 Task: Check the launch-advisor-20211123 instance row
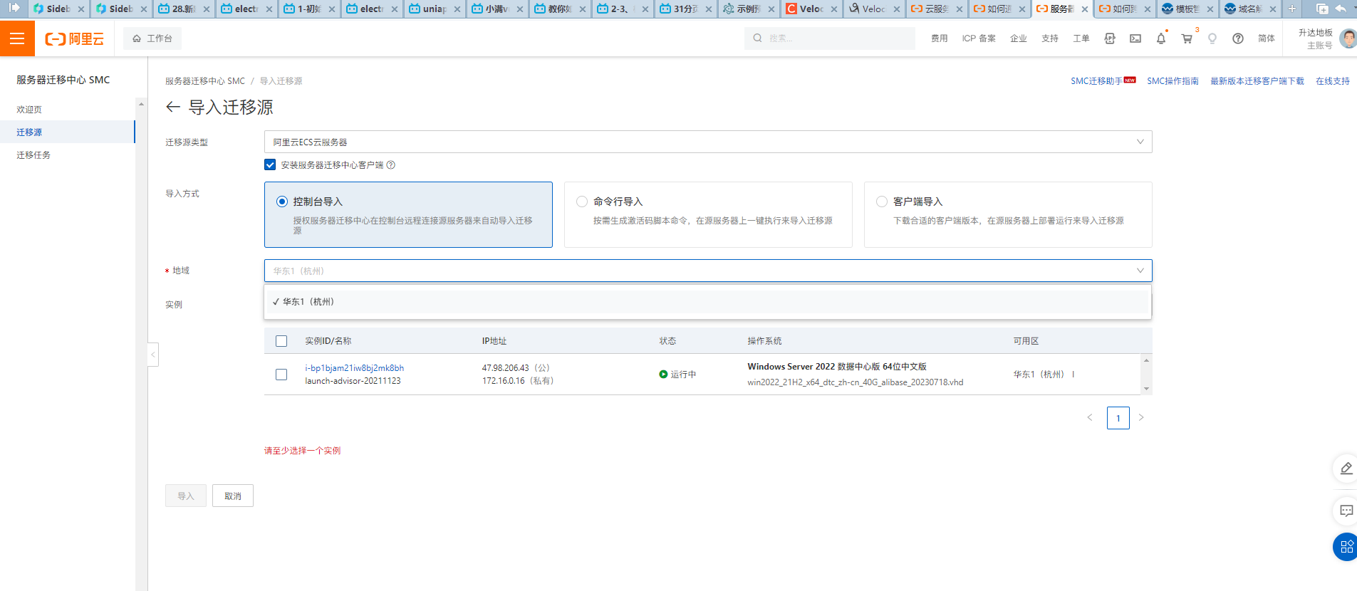tap(281, 375)
